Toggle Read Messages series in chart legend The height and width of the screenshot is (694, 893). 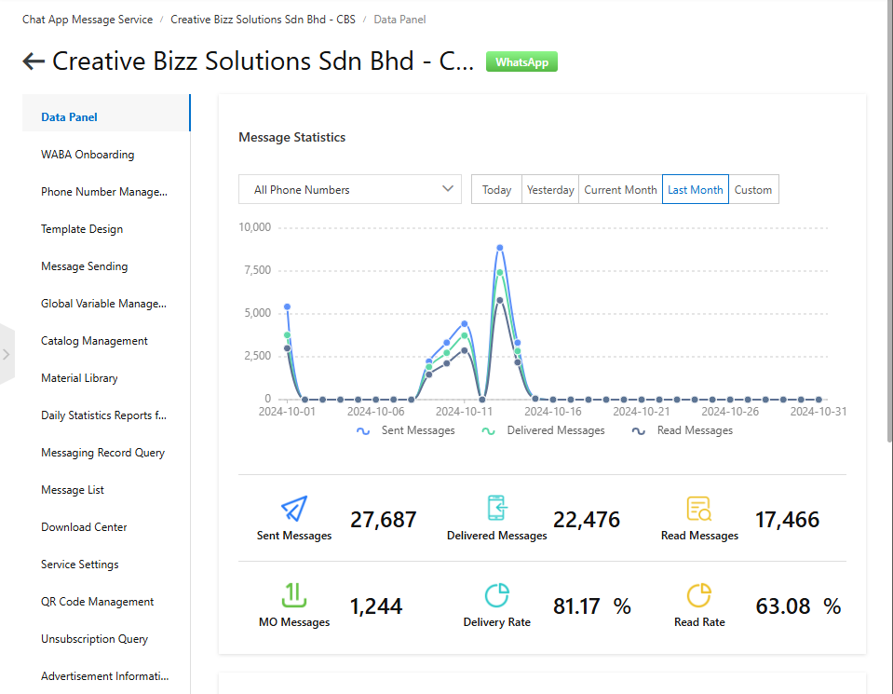click(683, 430)
